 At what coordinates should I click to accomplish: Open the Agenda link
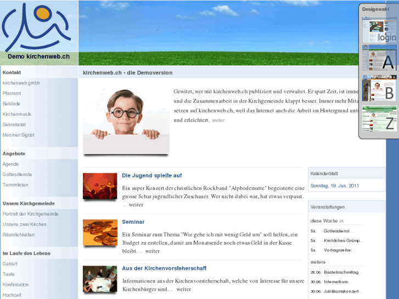10,164
